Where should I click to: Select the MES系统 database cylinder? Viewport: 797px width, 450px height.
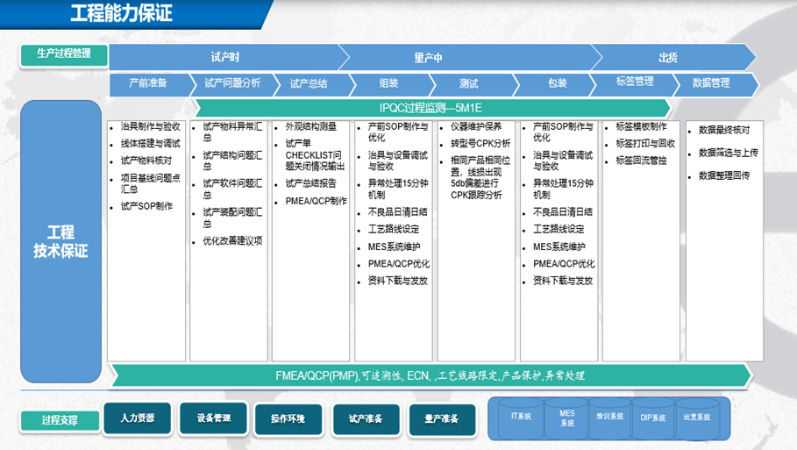pyautogui.click(x=567, y=418)
